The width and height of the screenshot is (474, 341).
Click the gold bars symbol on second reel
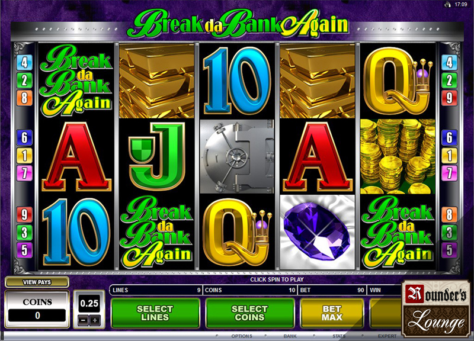pos(156,81)
